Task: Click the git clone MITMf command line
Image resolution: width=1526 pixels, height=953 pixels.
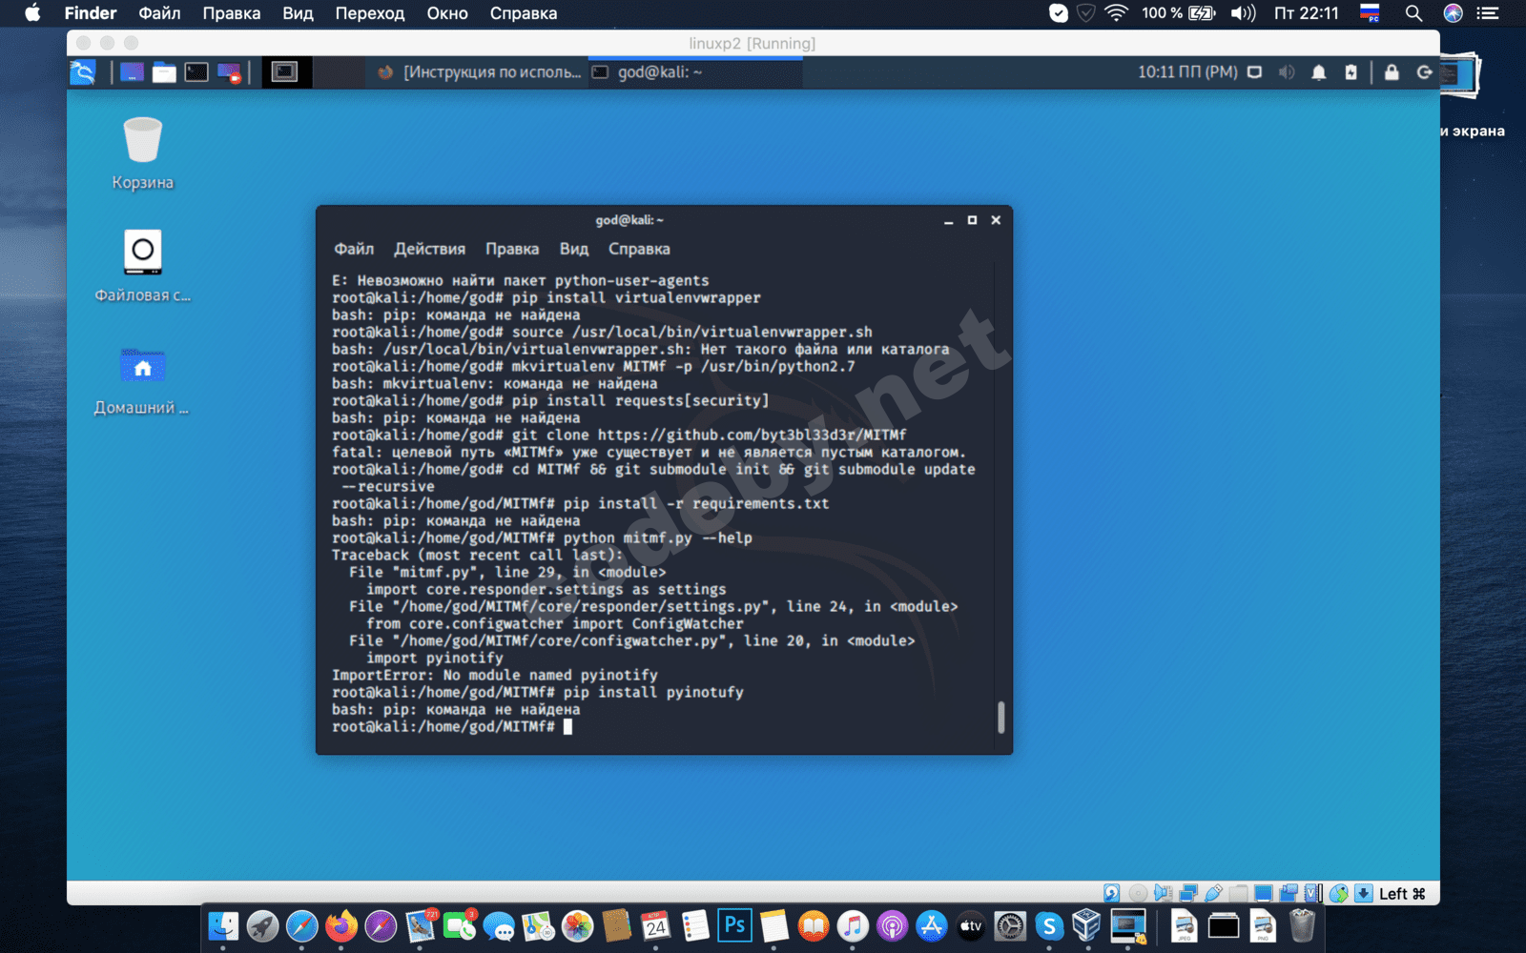Action: 619,436
